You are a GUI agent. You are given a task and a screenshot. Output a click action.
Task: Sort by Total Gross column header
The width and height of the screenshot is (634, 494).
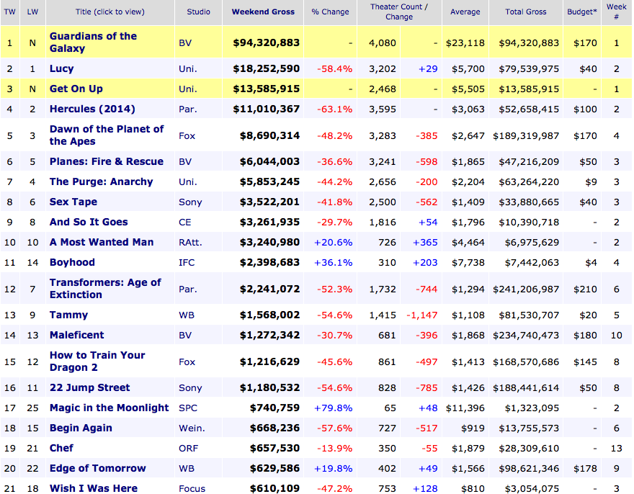click(526, 12)
